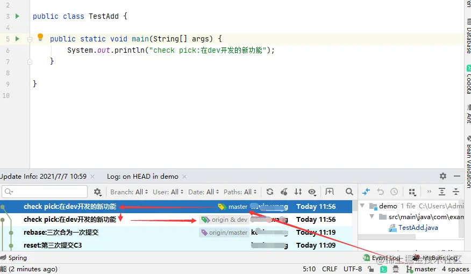
Task: Collapse the src\main\java folder node
Action: tap(372, 216)
